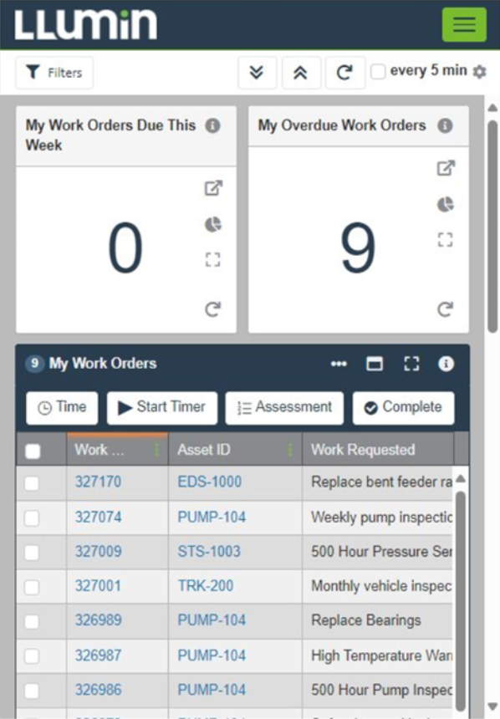Open Overdue Work Orders card in new window
The image size is (500, 719).
point(446,168)
